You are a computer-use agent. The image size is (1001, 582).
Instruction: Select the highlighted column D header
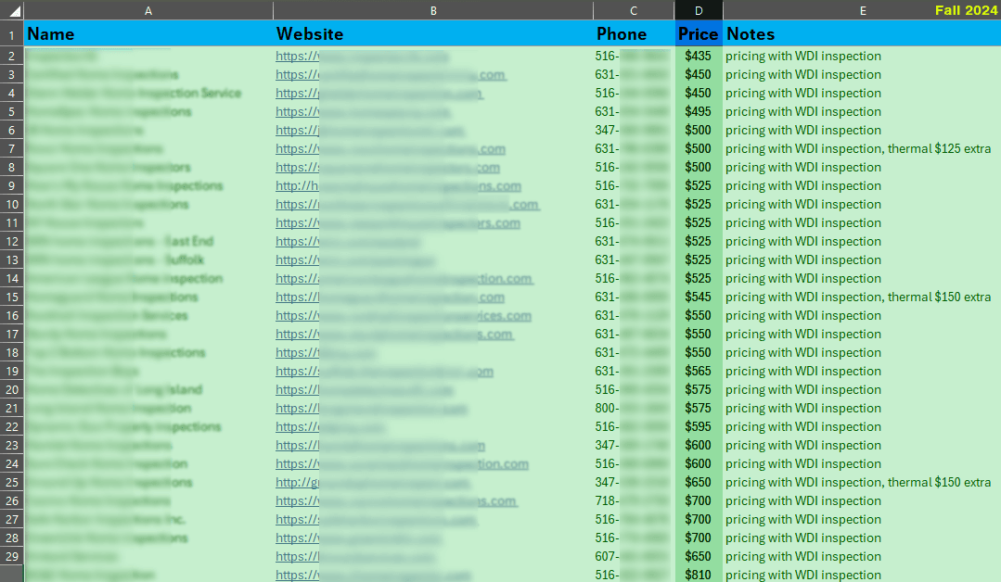coord(699,10)
